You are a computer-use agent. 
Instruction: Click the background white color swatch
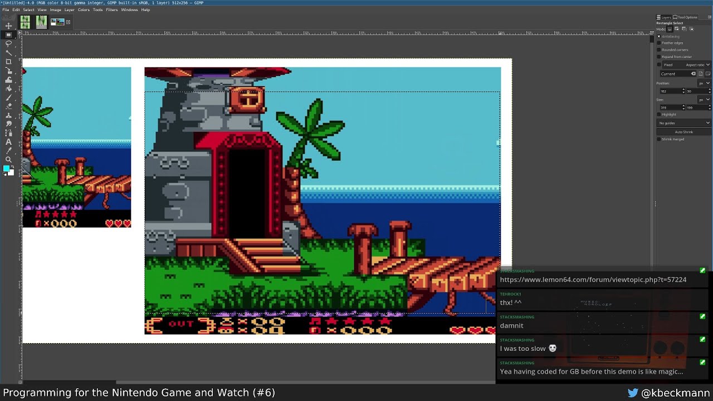coord(11,173)
